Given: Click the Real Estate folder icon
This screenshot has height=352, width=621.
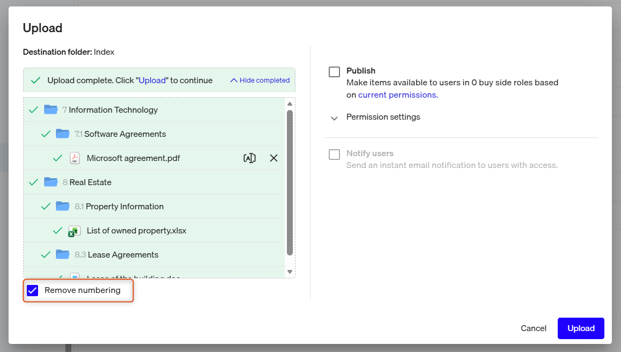Looking at the screenshot, I should point(51,182).
